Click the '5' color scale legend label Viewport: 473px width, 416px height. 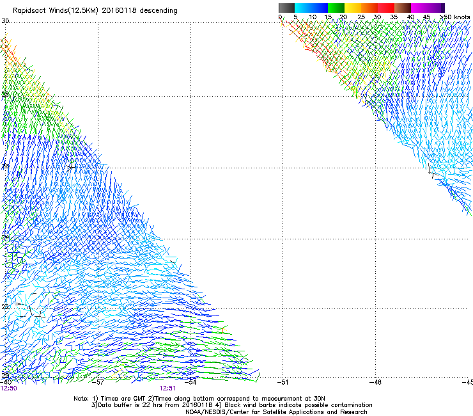click(295, 17)
